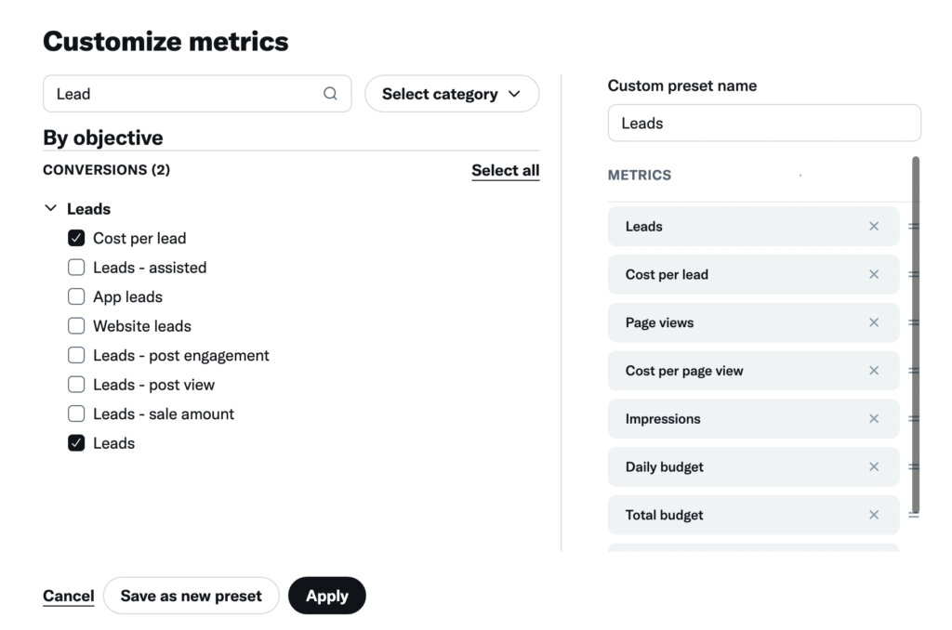Click the Custom preset name field
Viewport: 952px width, 630px height.
tap(762, 123)
